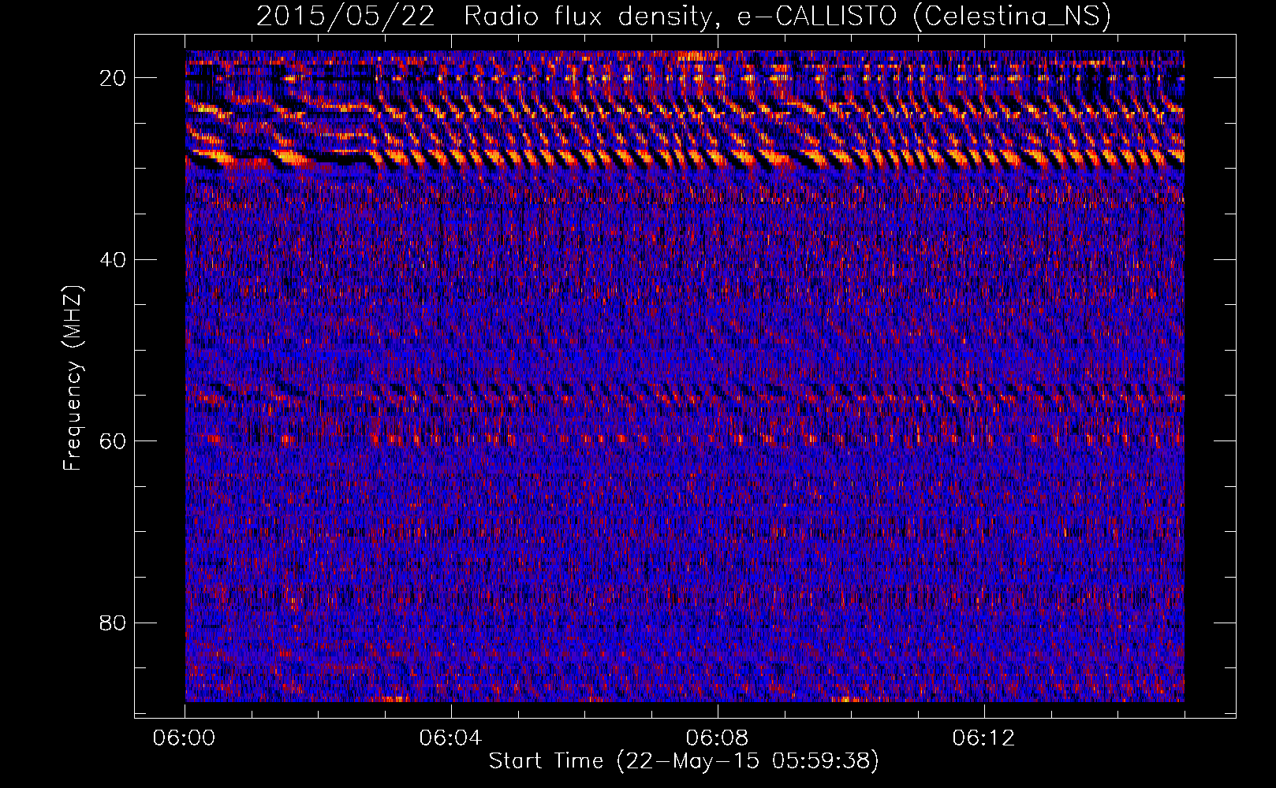Click the 'Frequency (MHZ)' axis label
1276x788 pixels.
(73, 378)
